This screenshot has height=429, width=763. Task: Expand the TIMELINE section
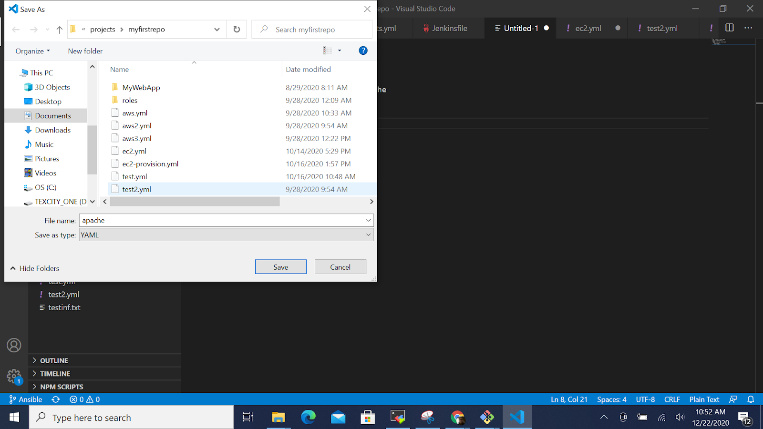tap(55, 374)
